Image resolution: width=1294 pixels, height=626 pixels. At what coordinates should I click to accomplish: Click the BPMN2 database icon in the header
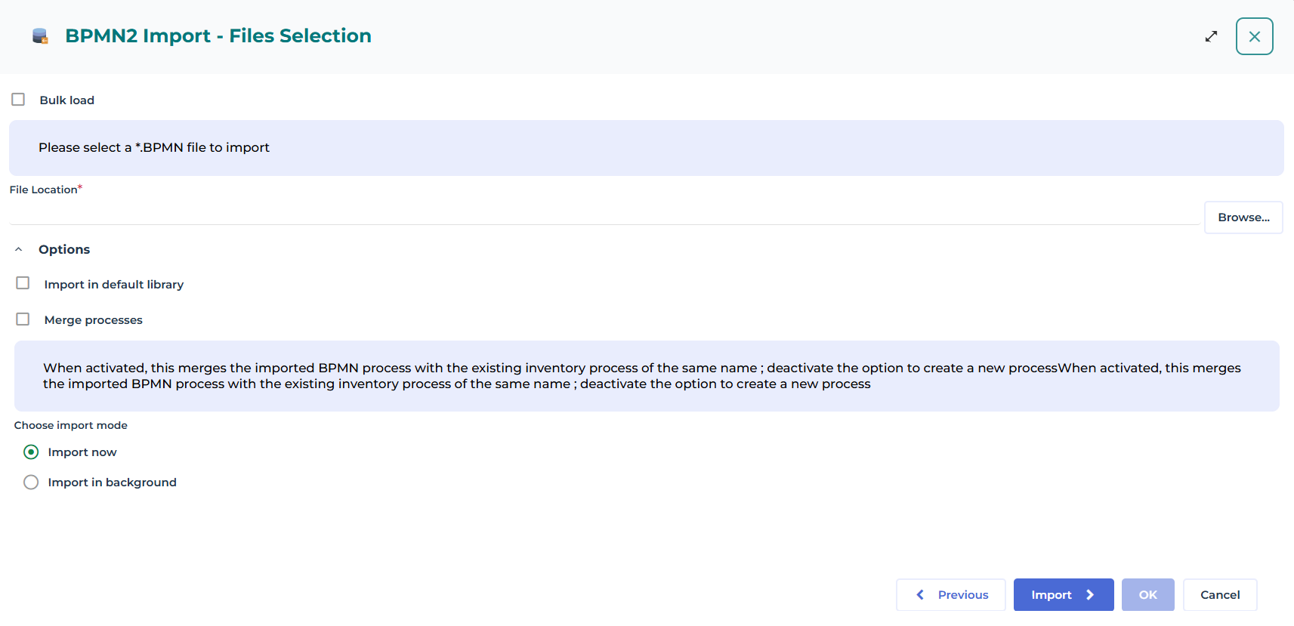coord(40,35)
